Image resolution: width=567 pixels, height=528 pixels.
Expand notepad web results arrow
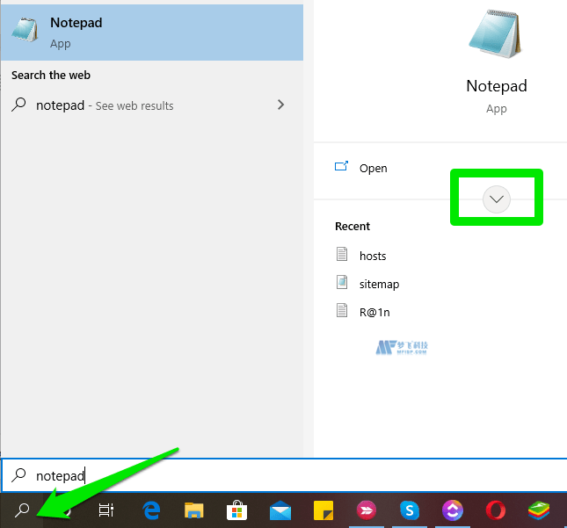[280, 105]
